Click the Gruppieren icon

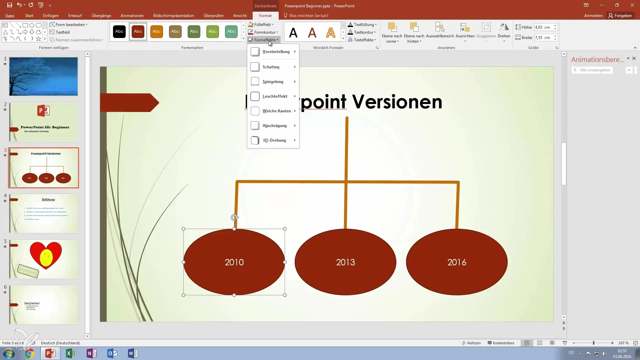[x=486, y=27]
